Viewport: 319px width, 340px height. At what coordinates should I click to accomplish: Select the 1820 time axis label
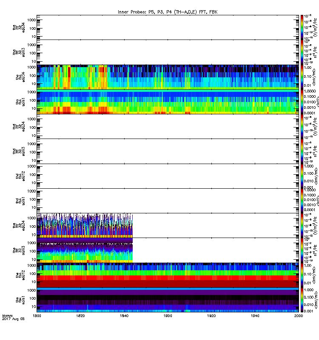[x=80, y=316]
